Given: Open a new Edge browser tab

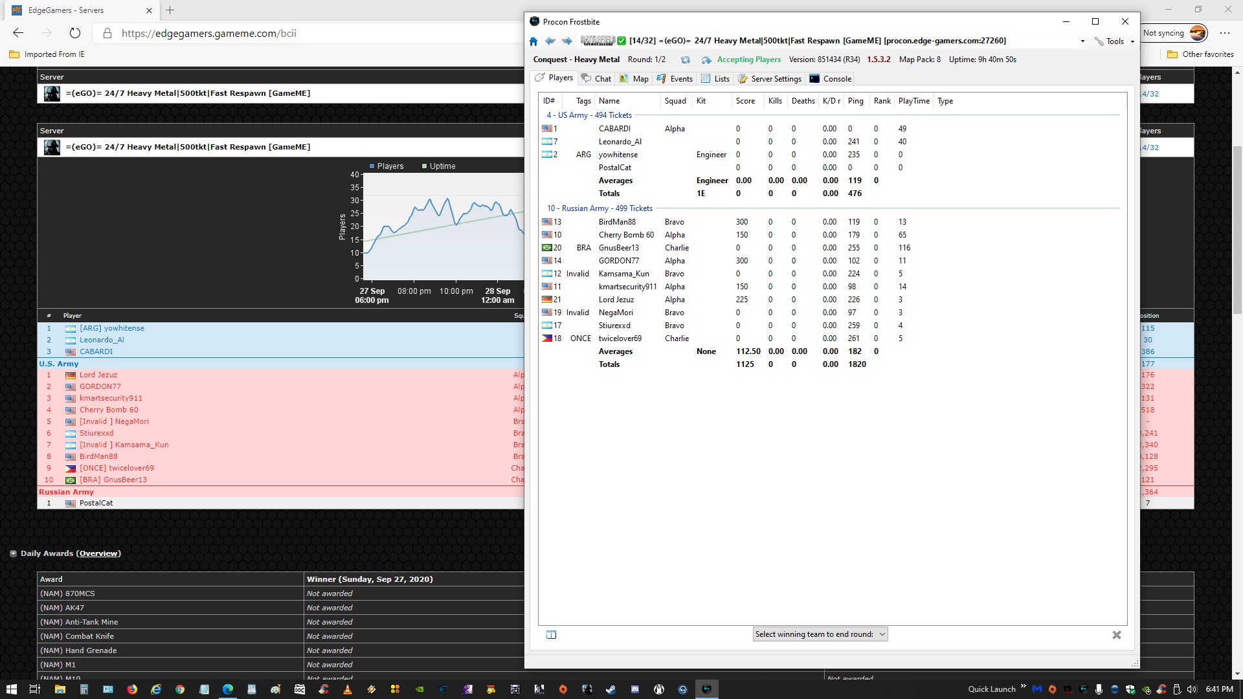Looking at the screenshot, I should point(170,10).
